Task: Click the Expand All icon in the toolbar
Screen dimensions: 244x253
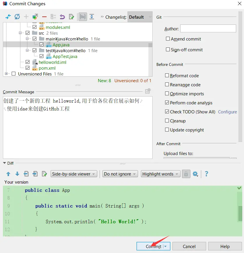Action: (92, 17)
